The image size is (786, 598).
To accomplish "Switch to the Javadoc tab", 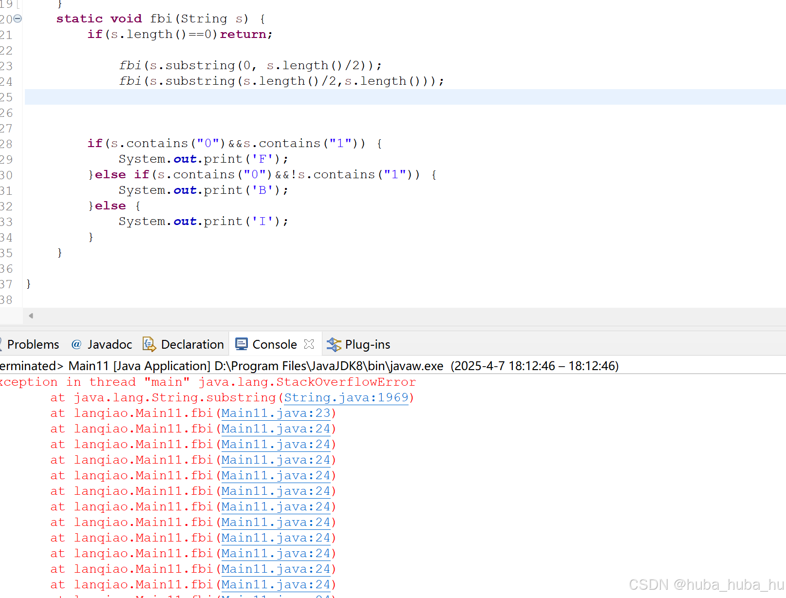I will point(109,344).
